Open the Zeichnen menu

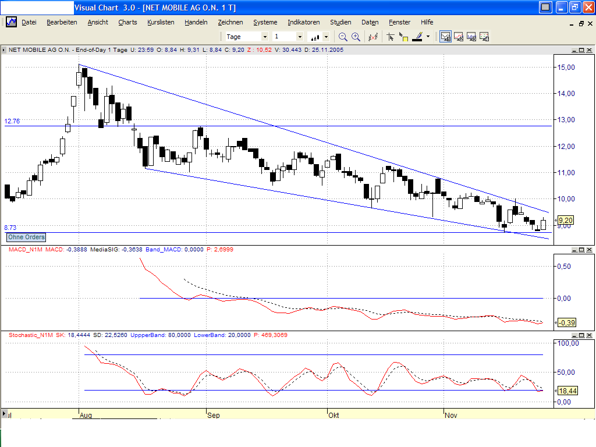coord(230,22)
